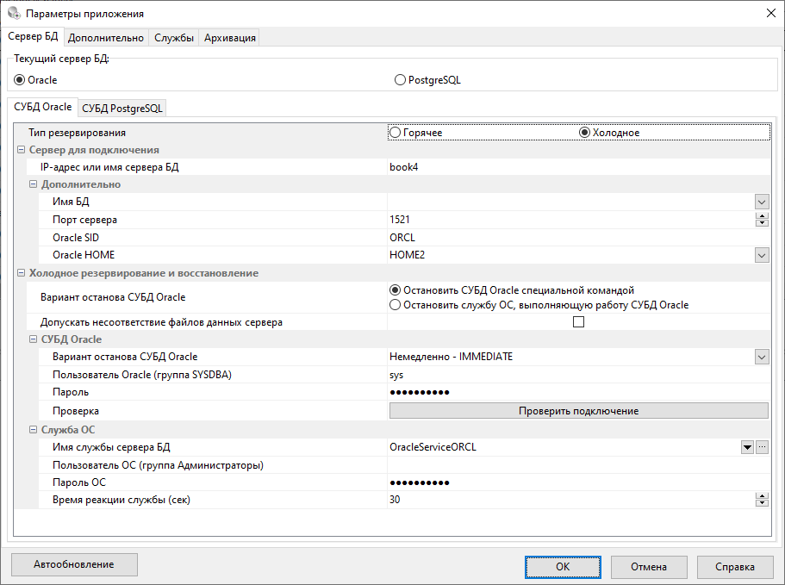Select Остановить СУБД Oracle специальной командой
The width and height of the screenshot is (785, 585).
point(512,290)
